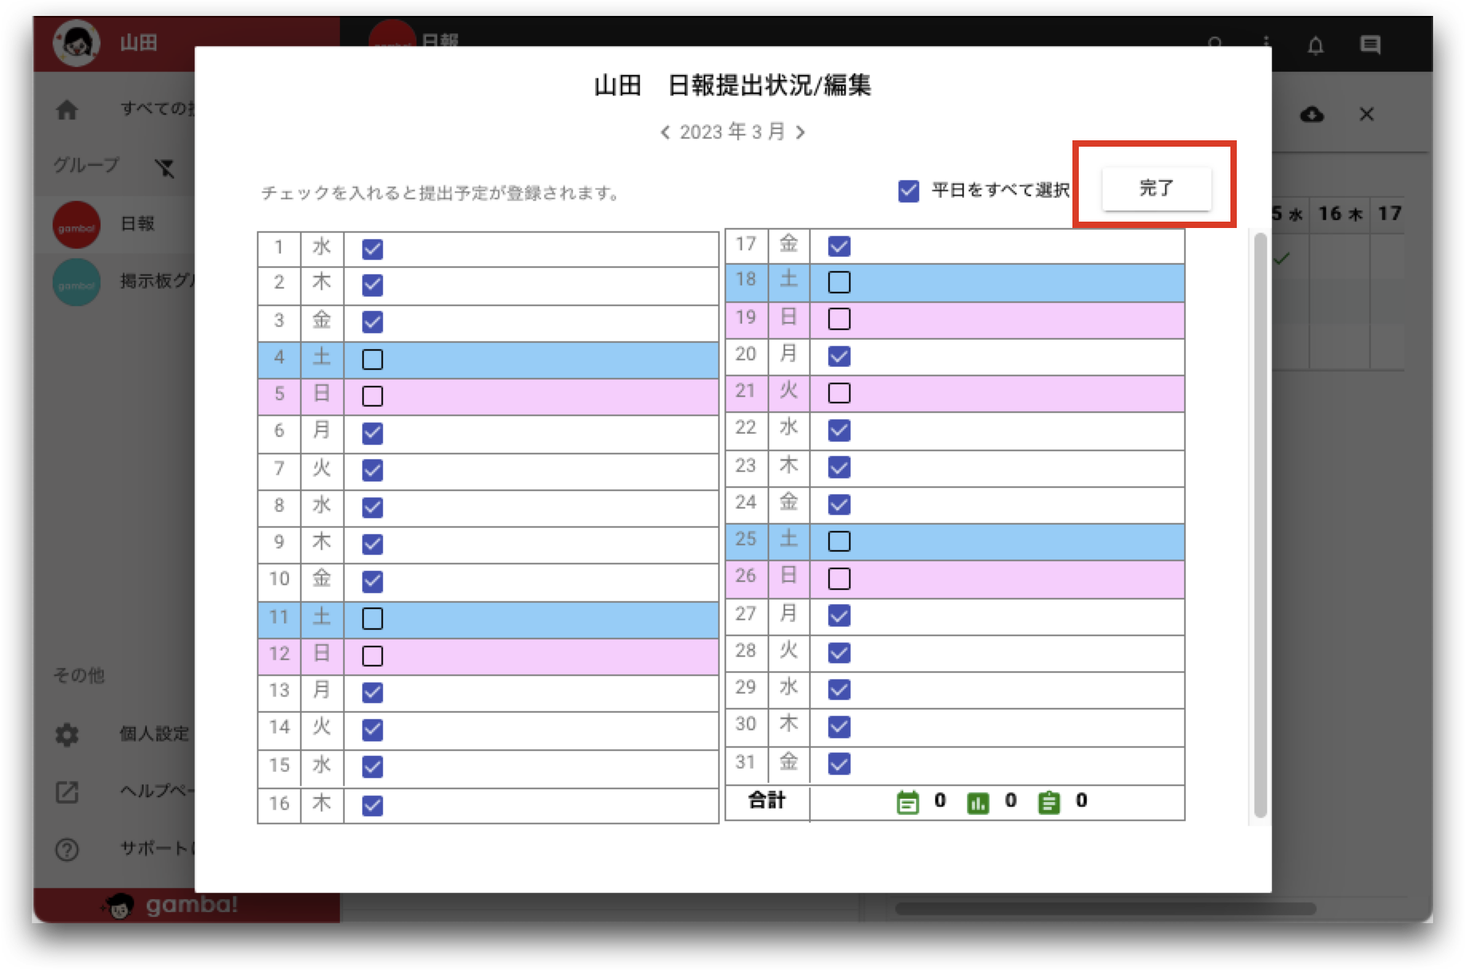Image resolution: width=1465 pixels, height=971 pixels.
Task: Uncheck day 1 水 checkbox
Action: click(373, 250)
